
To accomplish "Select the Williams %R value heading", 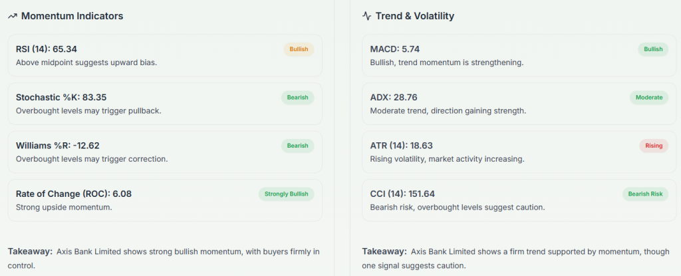I will [x=57, y=146].
